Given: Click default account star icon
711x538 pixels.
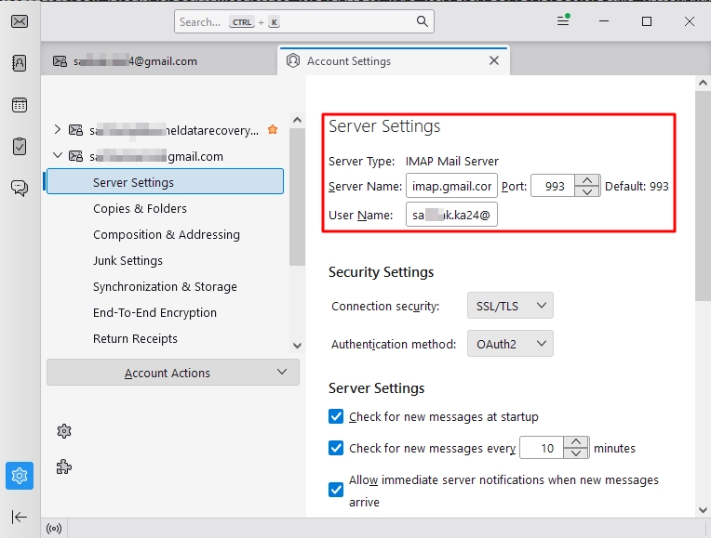Looking at the screenshot, I should pyautogui.click(x=273, y=129).
